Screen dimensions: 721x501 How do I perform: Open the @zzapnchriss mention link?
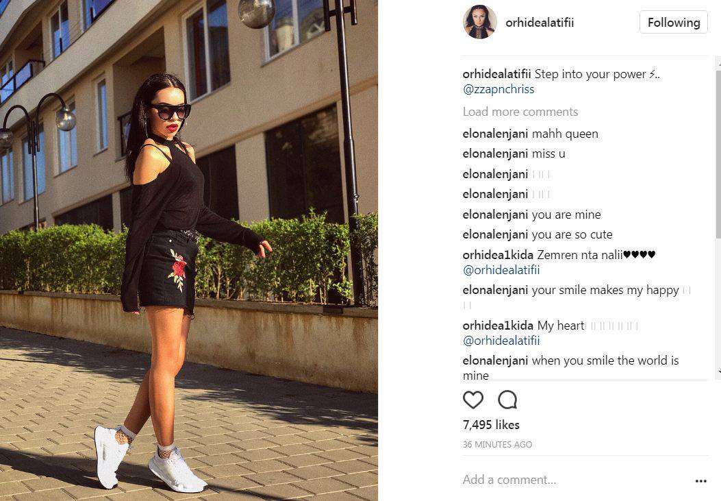tap(498, 89)
